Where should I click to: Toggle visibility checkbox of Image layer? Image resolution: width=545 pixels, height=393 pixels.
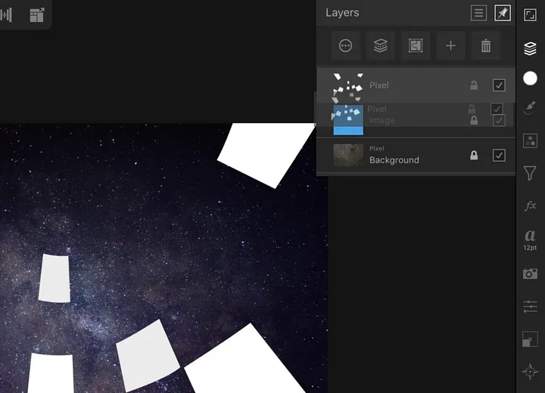point(499,120)
